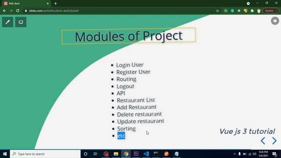Click the Vue js 3 tutorial text

click(x=247, y=131)
